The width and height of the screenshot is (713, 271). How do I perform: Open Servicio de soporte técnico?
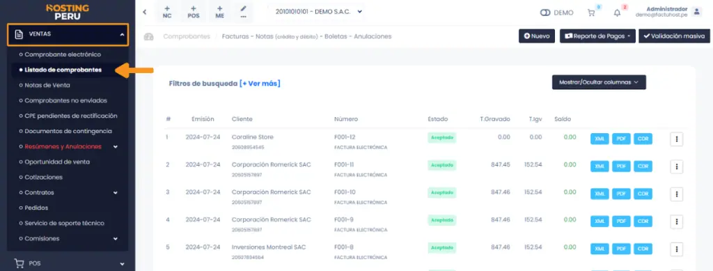[65, 223]
